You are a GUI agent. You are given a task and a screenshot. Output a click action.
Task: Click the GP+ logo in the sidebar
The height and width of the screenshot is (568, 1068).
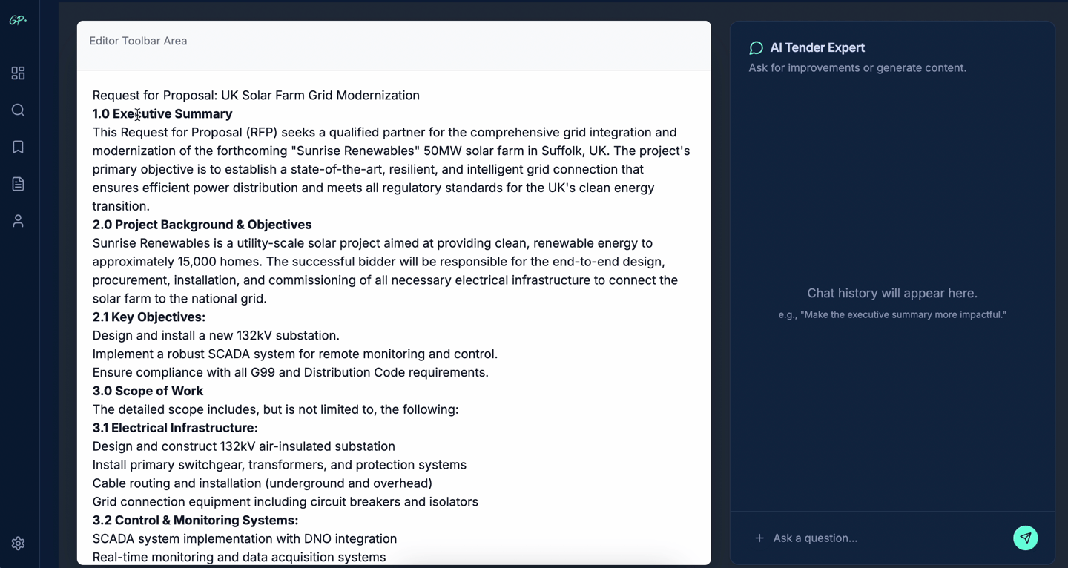coord(18,21)
